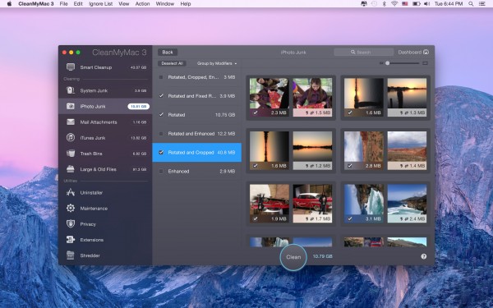Select the sunset pier 1.3 MB thumbnail

pyautogui.click(x=408, y=98)
